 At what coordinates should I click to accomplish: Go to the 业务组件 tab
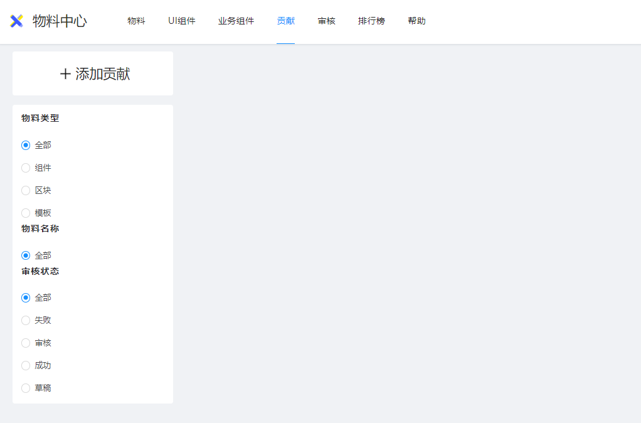(236, 21)
